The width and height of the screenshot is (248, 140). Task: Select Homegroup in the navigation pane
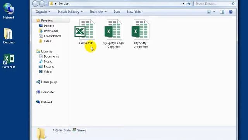click(49, 82)
